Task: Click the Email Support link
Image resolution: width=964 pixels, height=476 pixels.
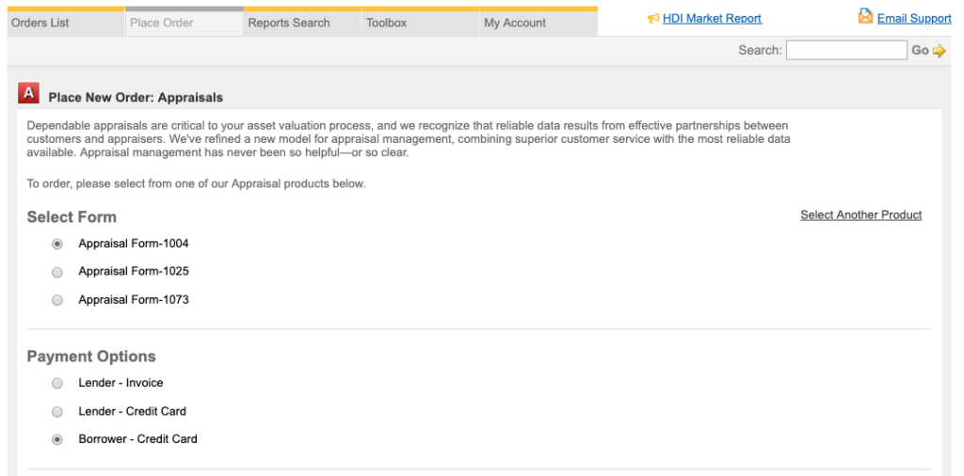Action: (913, 19)
